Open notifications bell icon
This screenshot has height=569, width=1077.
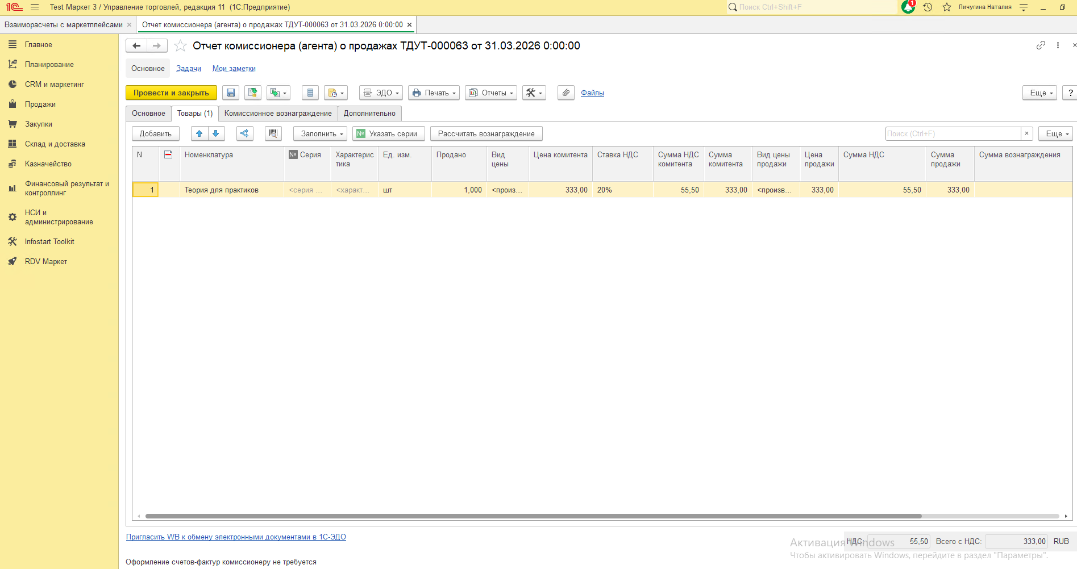pos(908,7)
